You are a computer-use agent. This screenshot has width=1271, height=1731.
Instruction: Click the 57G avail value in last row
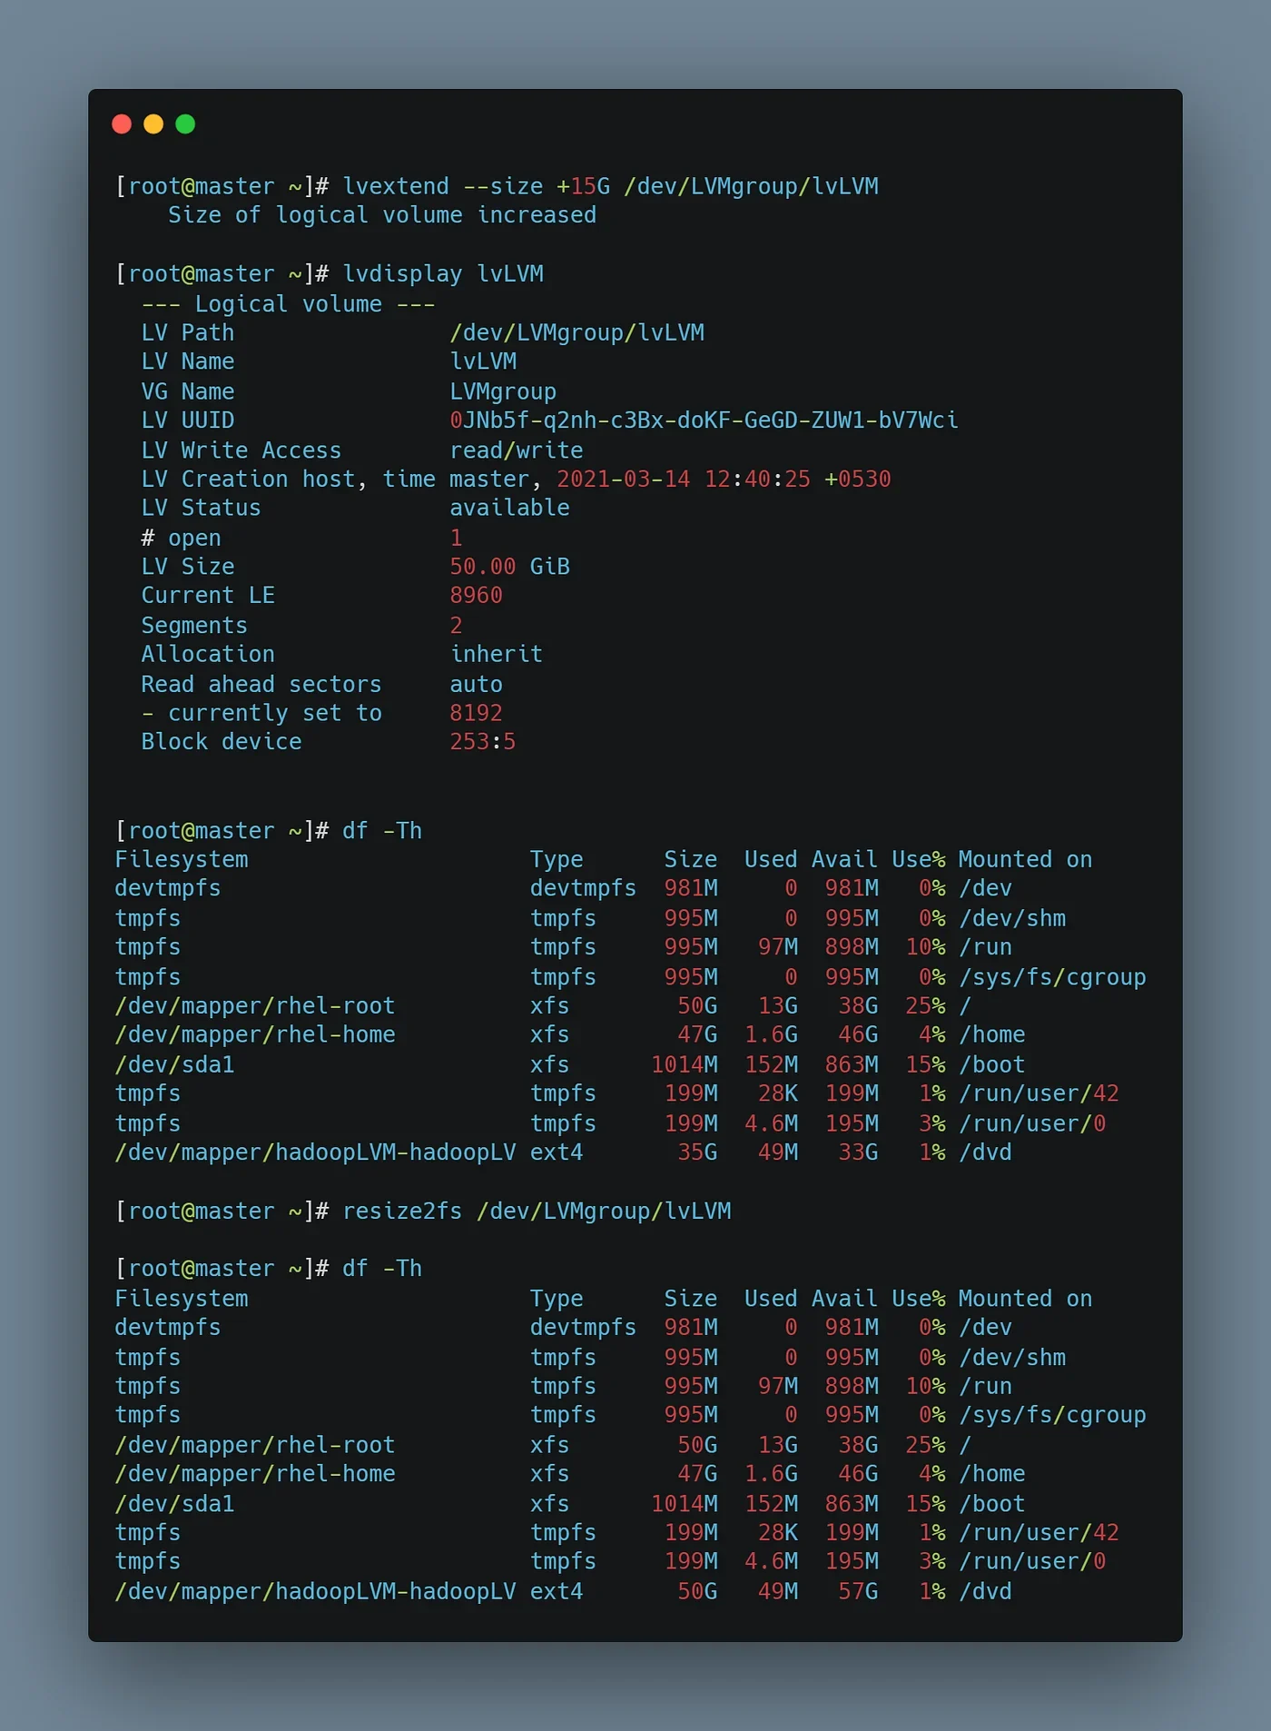tap(858, 1592)
